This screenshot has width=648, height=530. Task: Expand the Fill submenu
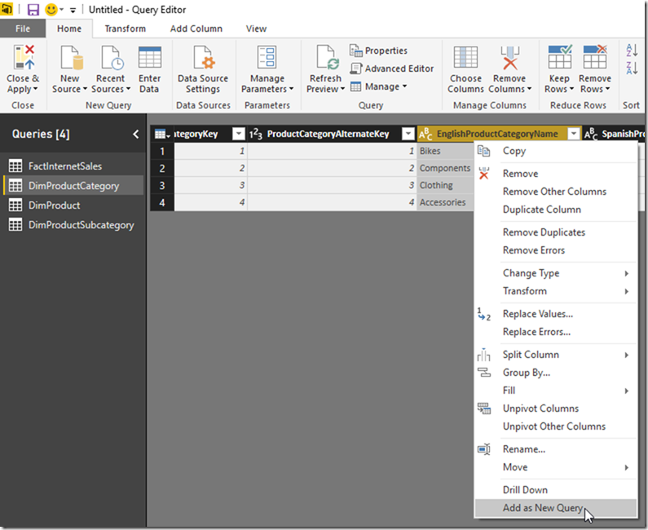click(x=627, y=391)
